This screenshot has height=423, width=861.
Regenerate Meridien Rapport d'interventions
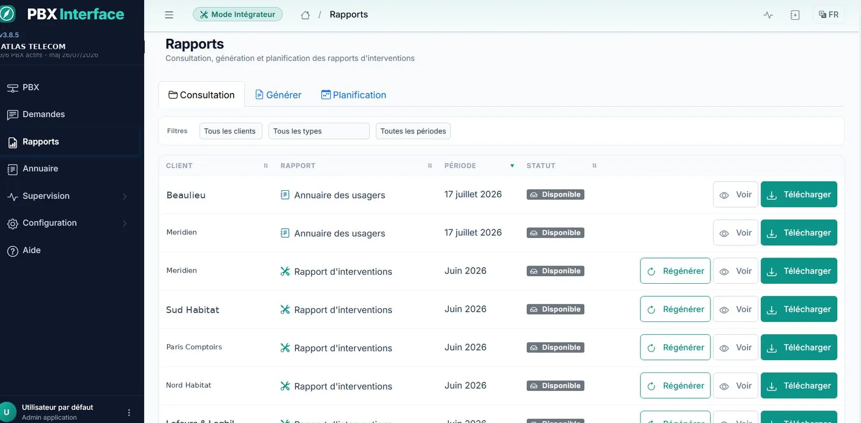675,271
